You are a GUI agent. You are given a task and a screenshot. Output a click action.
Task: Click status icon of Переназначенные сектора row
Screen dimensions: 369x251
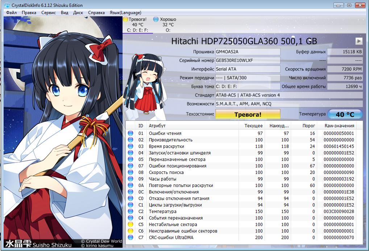point(130,159)
